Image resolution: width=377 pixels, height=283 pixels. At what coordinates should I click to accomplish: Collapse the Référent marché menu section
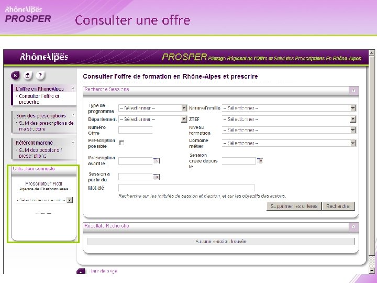click(x=73, y=143)
